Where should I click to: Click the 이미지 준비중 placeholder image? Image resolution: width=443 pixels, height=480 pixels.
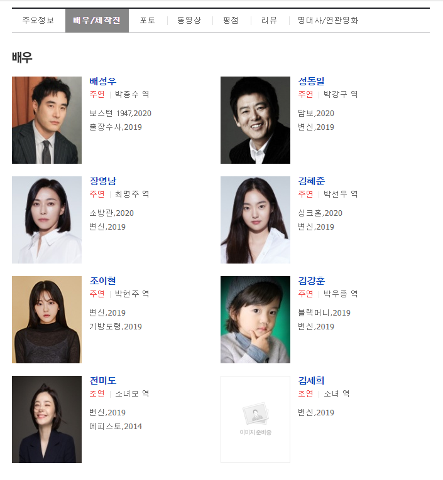[255, 419]
